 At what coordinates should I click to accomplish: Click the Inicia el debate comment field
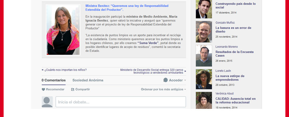121,102
